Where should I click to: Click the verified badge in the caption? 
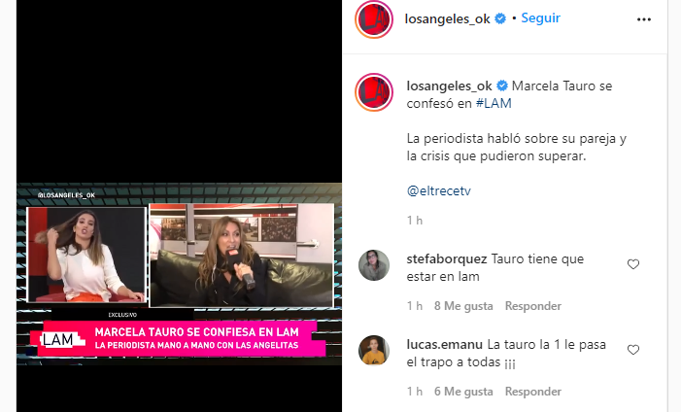pos(502,86)
